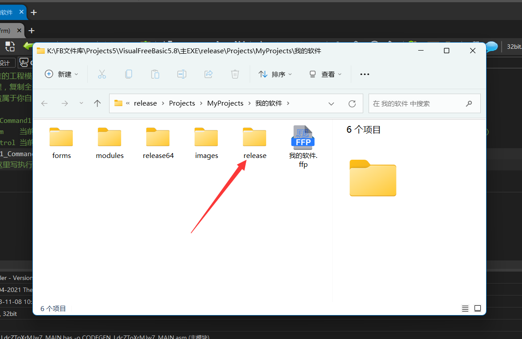Open the See more ellipsis menu
Screen dimensions: 522x339
tap(365, 74)
